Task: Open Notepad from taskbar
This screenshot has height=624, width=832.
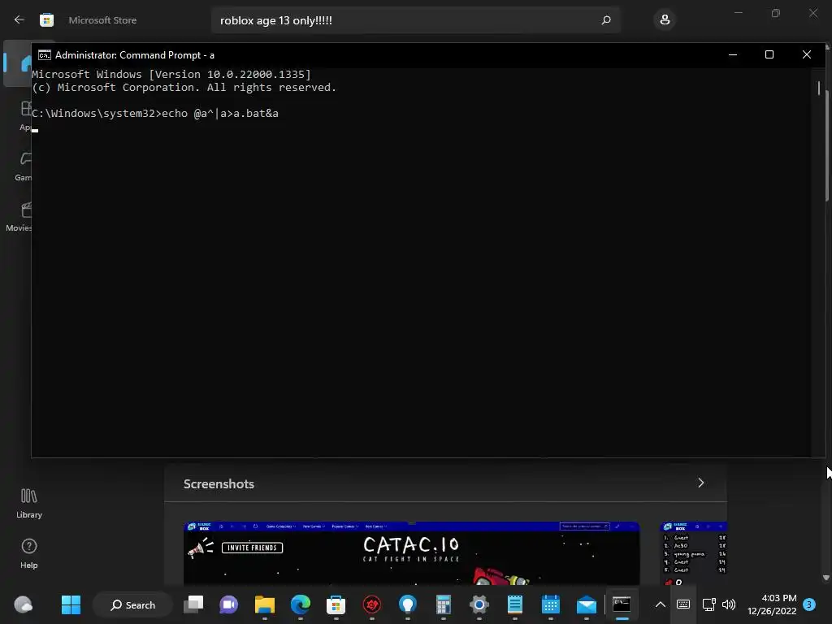Action: [514, 604]
